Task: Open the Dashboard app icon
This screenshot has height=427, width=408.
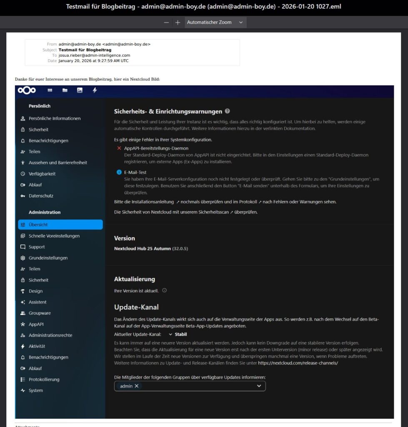Action: click(x=50, y=90)
